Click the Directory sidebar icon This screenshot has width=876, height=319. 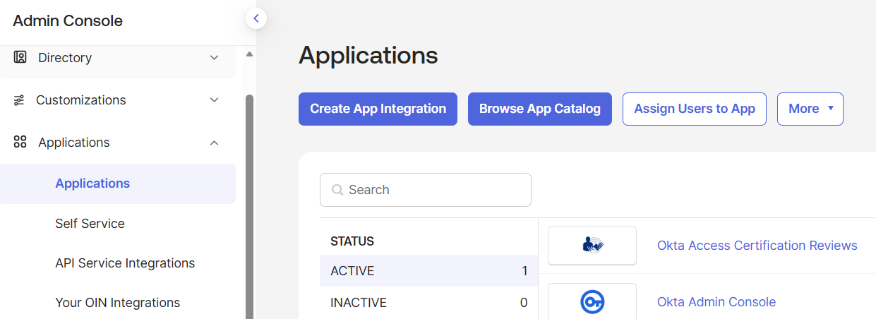(20, 58)
